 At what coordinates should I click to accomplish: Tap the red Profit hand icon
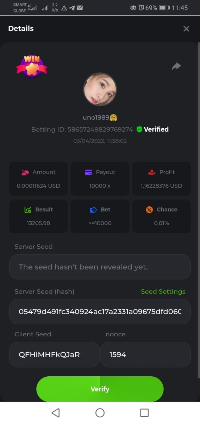coord(152,172)
